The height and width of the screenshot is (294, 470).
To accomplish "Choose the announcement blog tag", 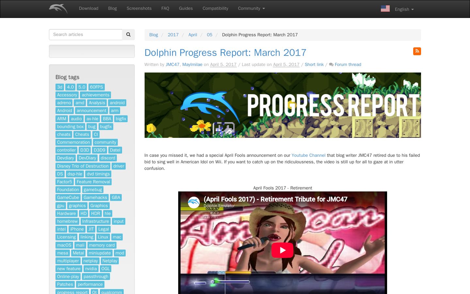I will click(91, 111).
